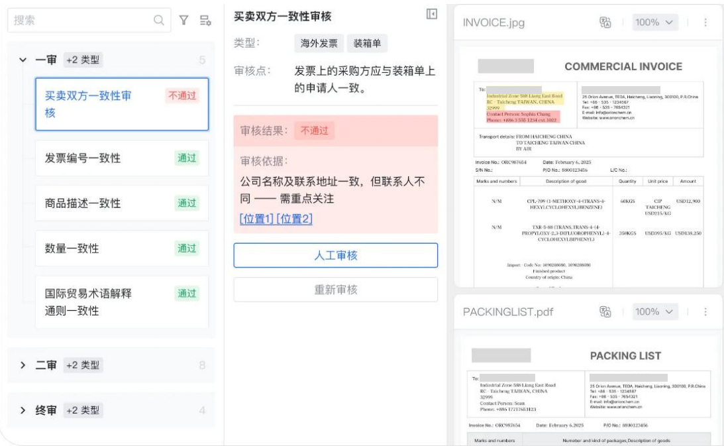
Task: Open more options menu for PACKINGLIST.pdf
Action: 705,311
